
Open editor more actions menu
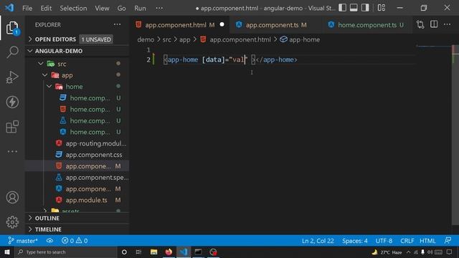[x=447, y=24]
